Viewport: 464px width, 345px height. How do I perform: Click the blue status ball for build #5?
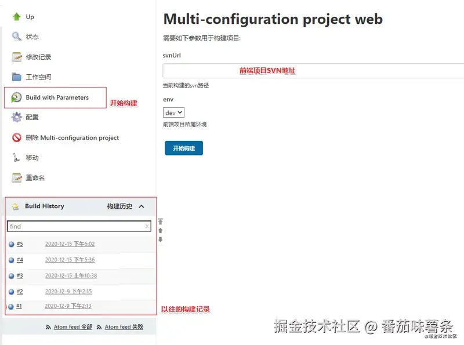[12, 244]
